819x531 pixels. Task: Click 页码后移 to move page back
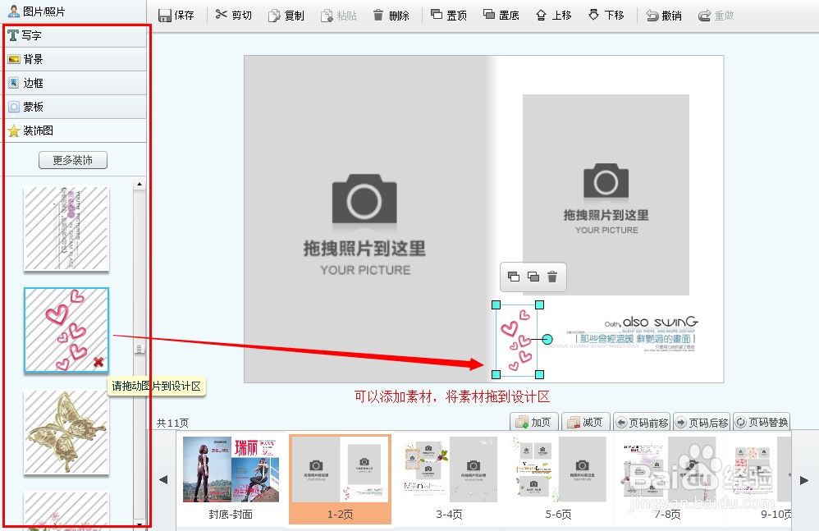click(x=702, y=422)
